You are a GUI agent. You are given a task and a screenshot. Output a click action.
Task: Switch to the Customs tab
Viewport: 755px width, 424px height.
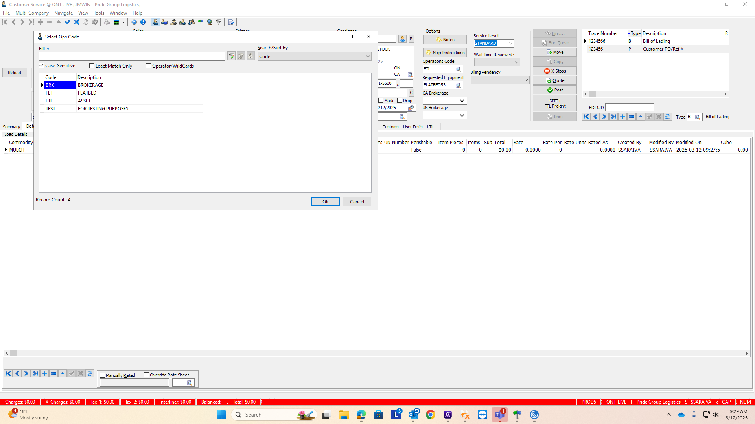[390, 127]
